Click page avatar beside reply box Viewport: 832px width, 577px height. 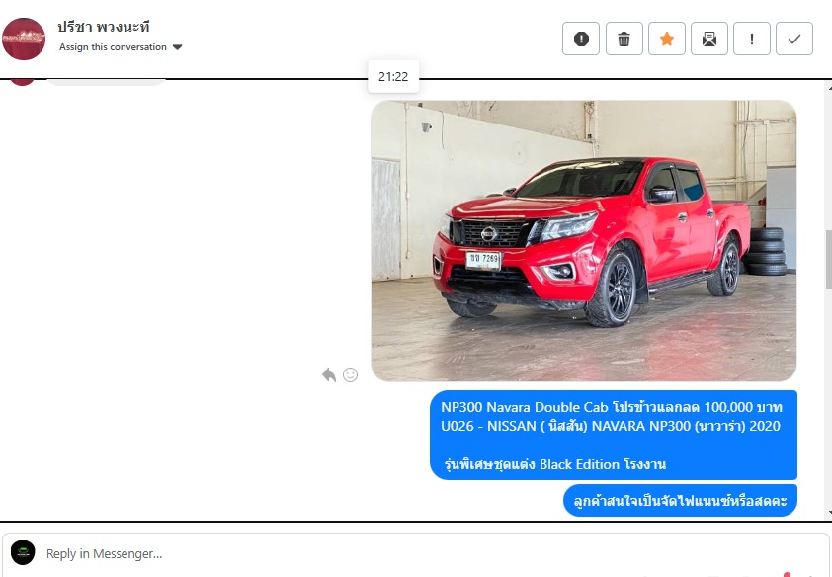coord(23,553)
